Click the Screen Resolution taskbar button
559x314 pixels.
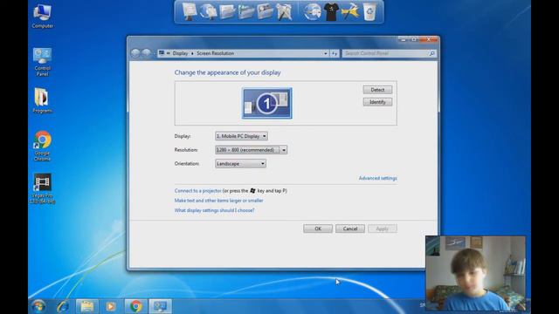pyautogui.click(x=160, y=306)
